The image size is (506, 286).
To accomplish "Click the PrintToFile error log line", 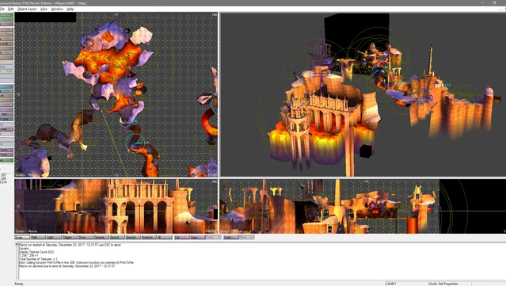I will tap(76, 263).
